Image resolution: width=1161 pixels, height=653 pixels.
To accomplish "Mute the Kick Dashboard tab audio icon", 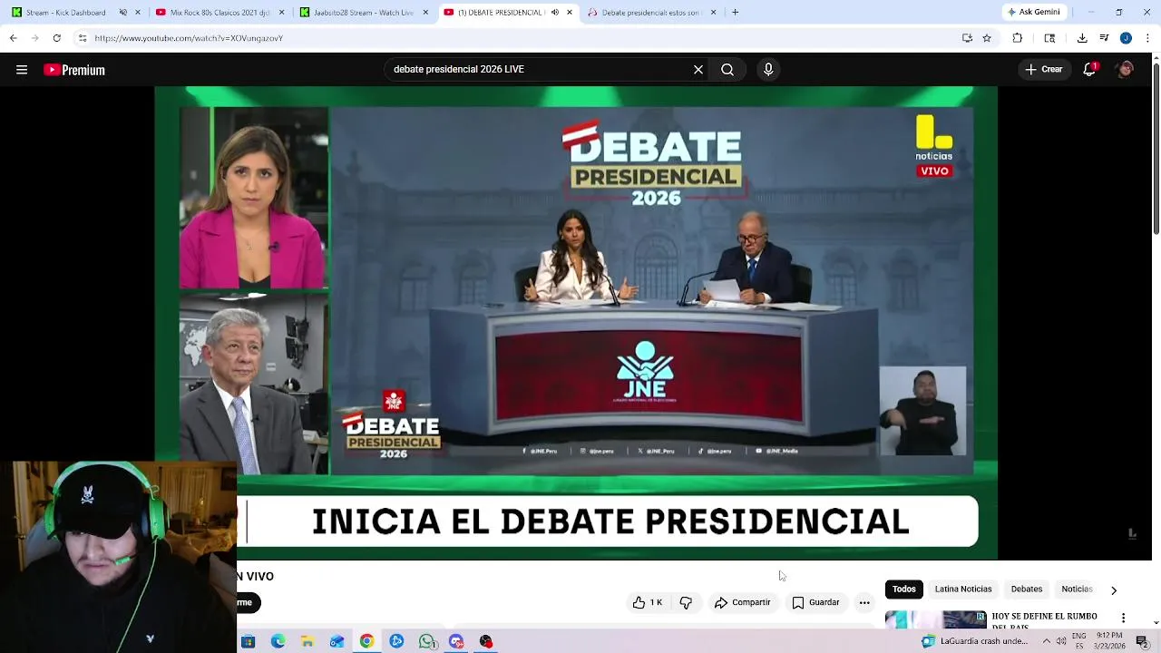I will click(123, 13).
